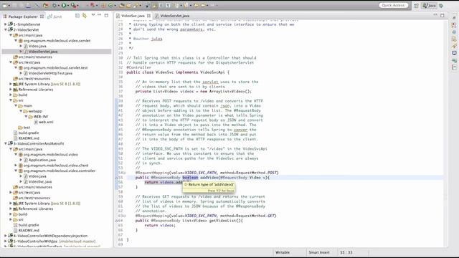
Task: Click the New Java Package icon
Action: click(x=103, y=5)
